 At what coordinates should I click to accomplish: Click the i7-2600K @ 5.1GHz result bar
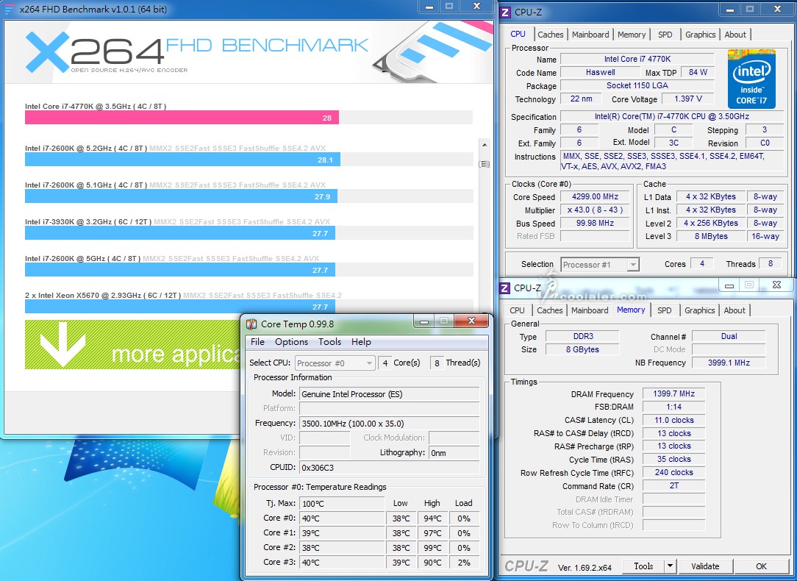(181, 196)
